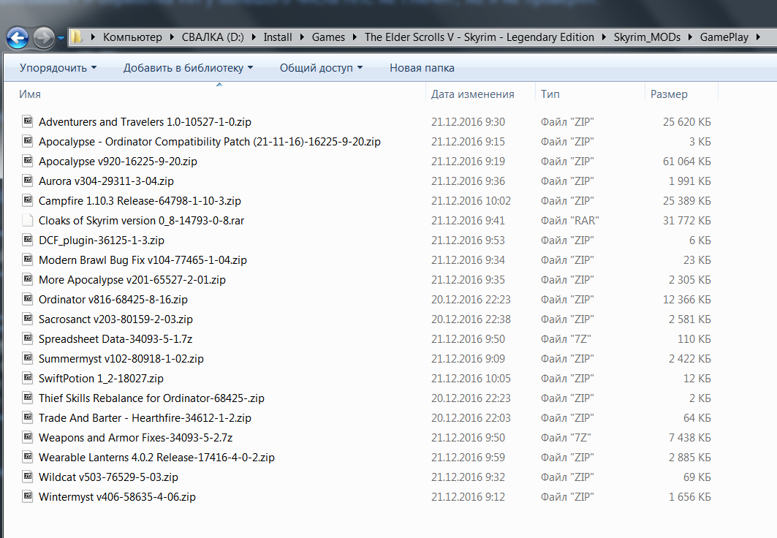
Task: Navigate to The Elder Scrolls V breadcrumb folder
Action: point(480,37)
